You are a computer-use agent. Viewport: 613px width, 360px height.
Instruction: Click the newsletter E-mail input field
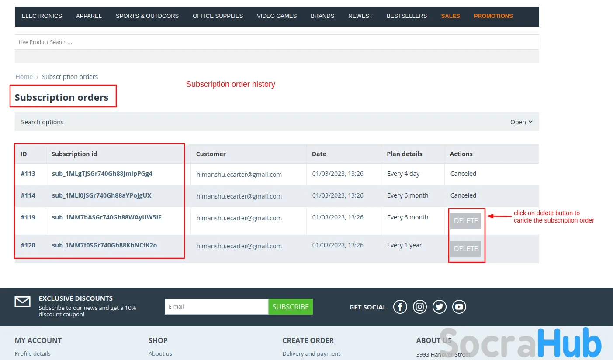point(216,307)
